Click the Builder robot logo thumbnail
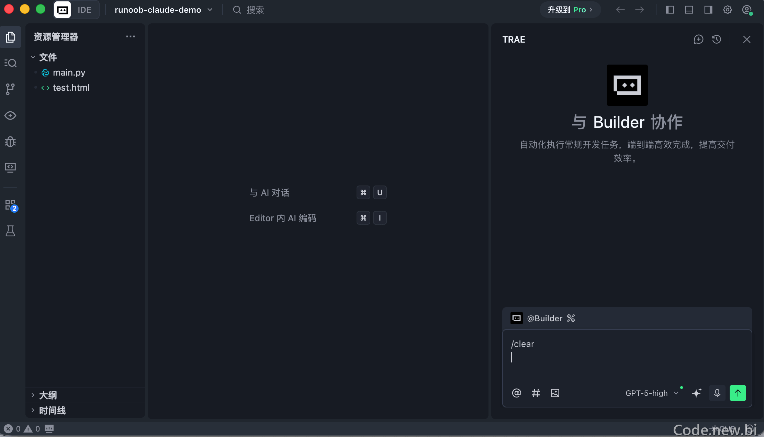 click(627, 85)
